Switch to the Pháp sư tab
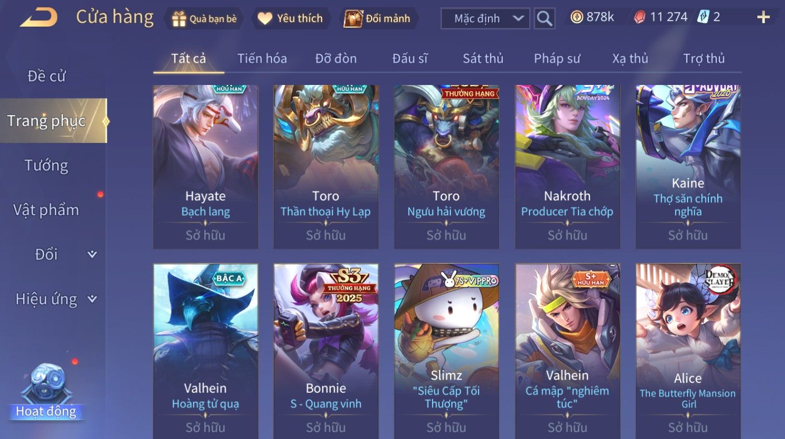Viewport: 785px width, 439px height. coord(557,58)
